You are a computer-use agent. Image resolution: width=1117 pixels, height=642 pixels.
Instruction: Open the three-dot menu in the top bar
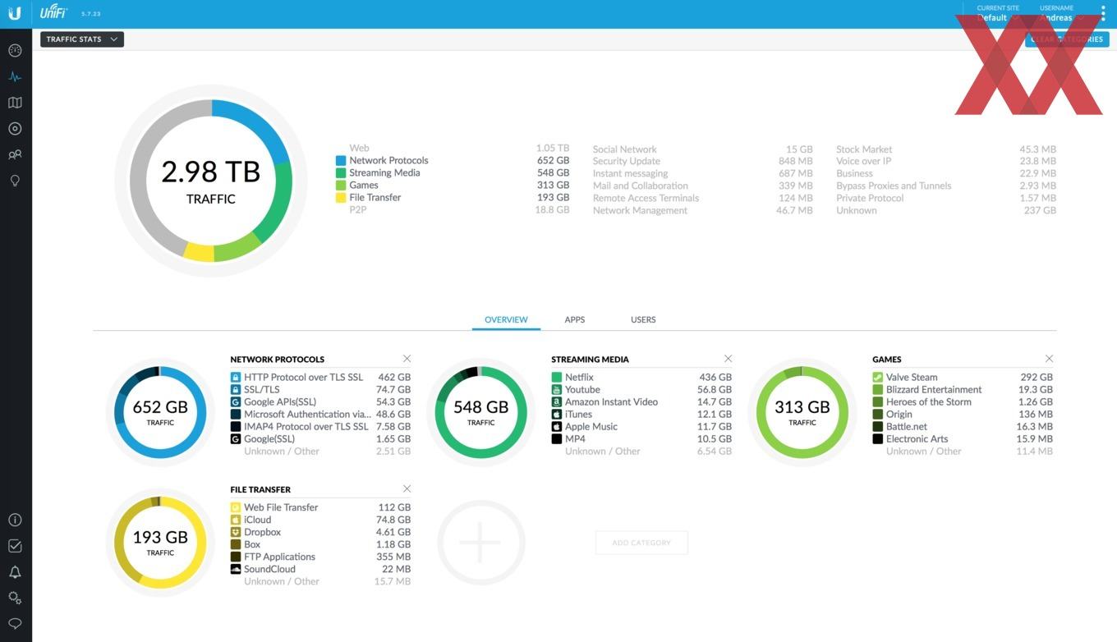pos(1103,13)
